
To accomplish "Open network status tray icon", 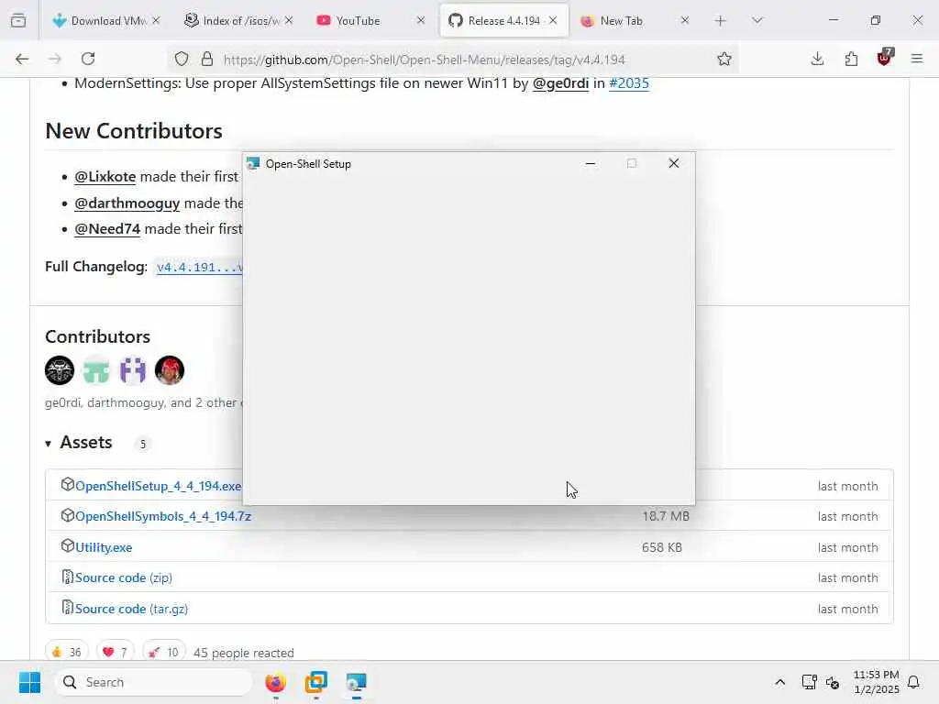I will tap(809, 682).
